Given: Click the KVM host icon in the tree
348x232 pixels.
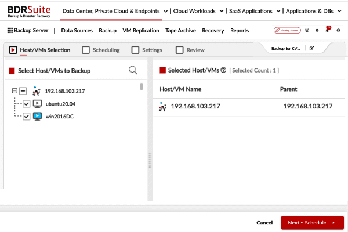Looking at the screenshot, I should point(37,91).
